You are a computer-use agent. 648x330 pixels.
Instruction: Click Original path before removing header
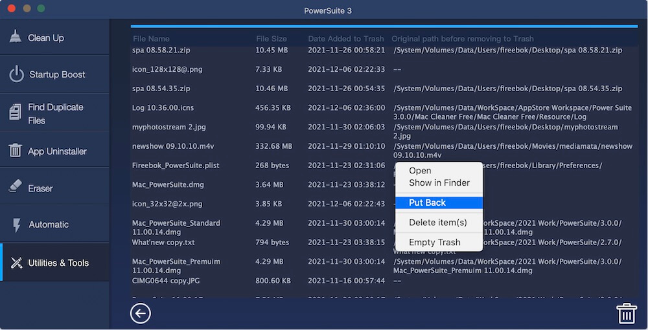pyautogui.click(x=463, y=39)
